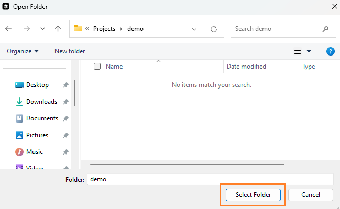Image resolution: width=340 pixels, height=209 pixels.
Task: Open Help with the question icon
Action: point(331,51)
